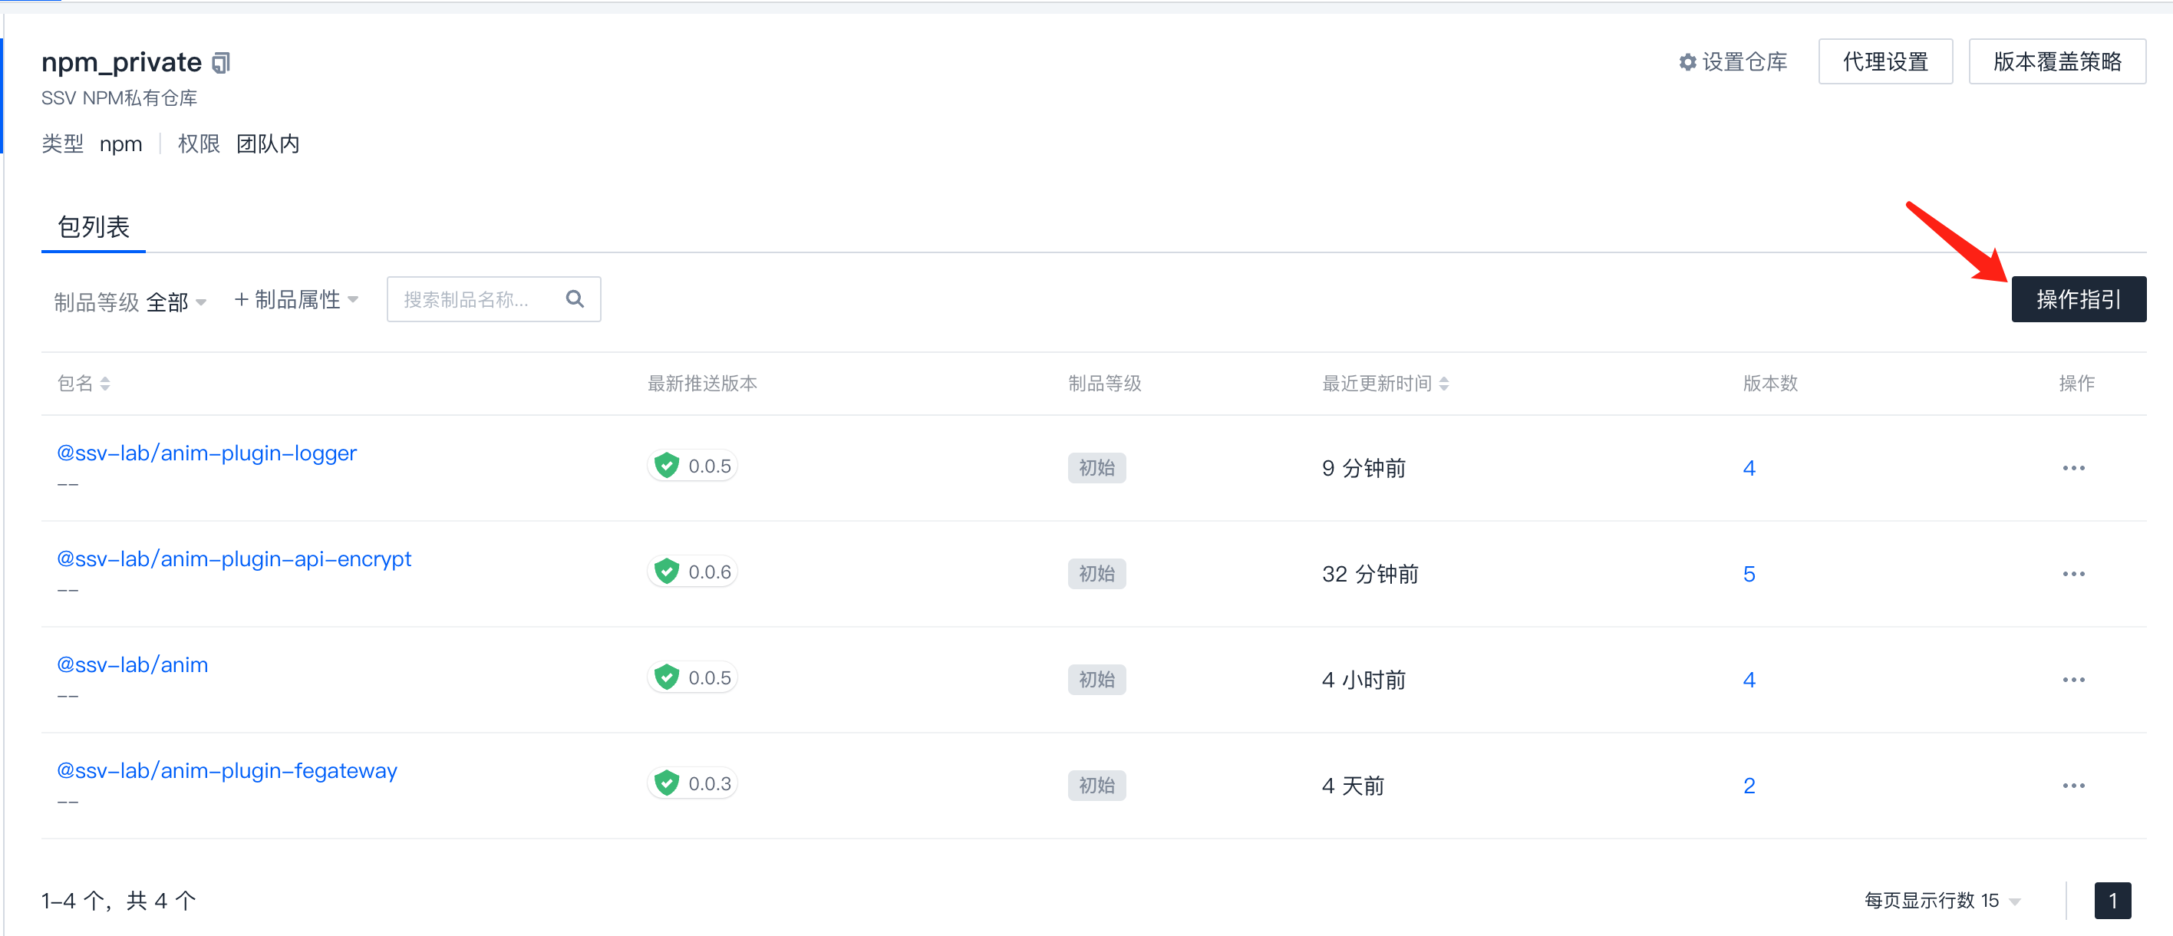
Task: Open more actions for anim-plugin-logger row
Action: [2072, 468]
